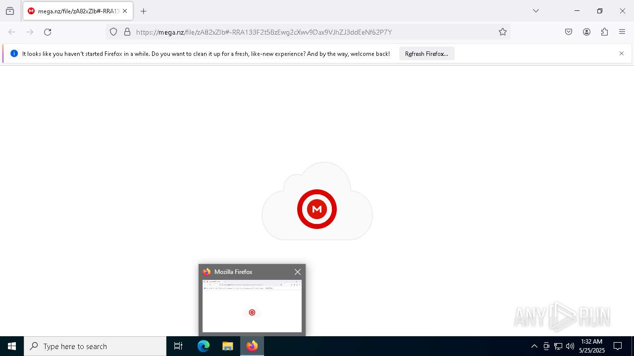
Task: Open the Windows Start menu
Action: (12, 346)
